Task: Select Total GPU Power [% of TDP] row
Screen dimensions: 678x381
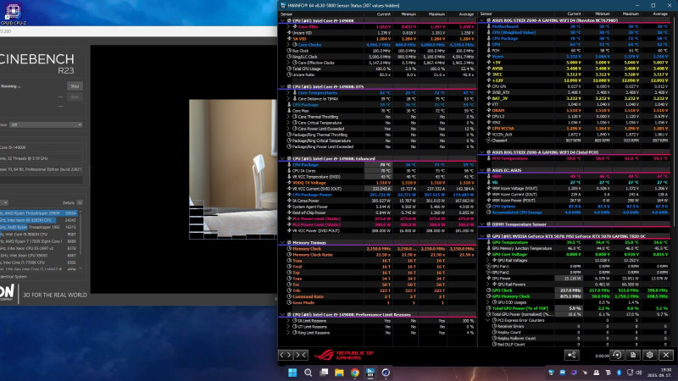Action: [575, 308]
